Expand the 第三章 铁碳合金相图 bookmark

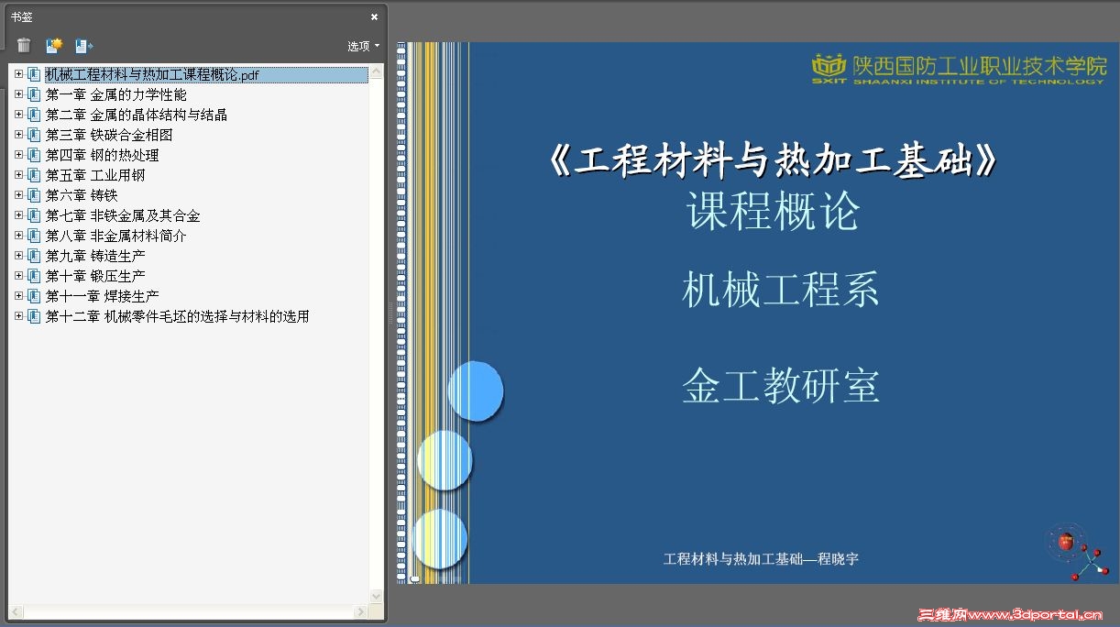(18, 135)
